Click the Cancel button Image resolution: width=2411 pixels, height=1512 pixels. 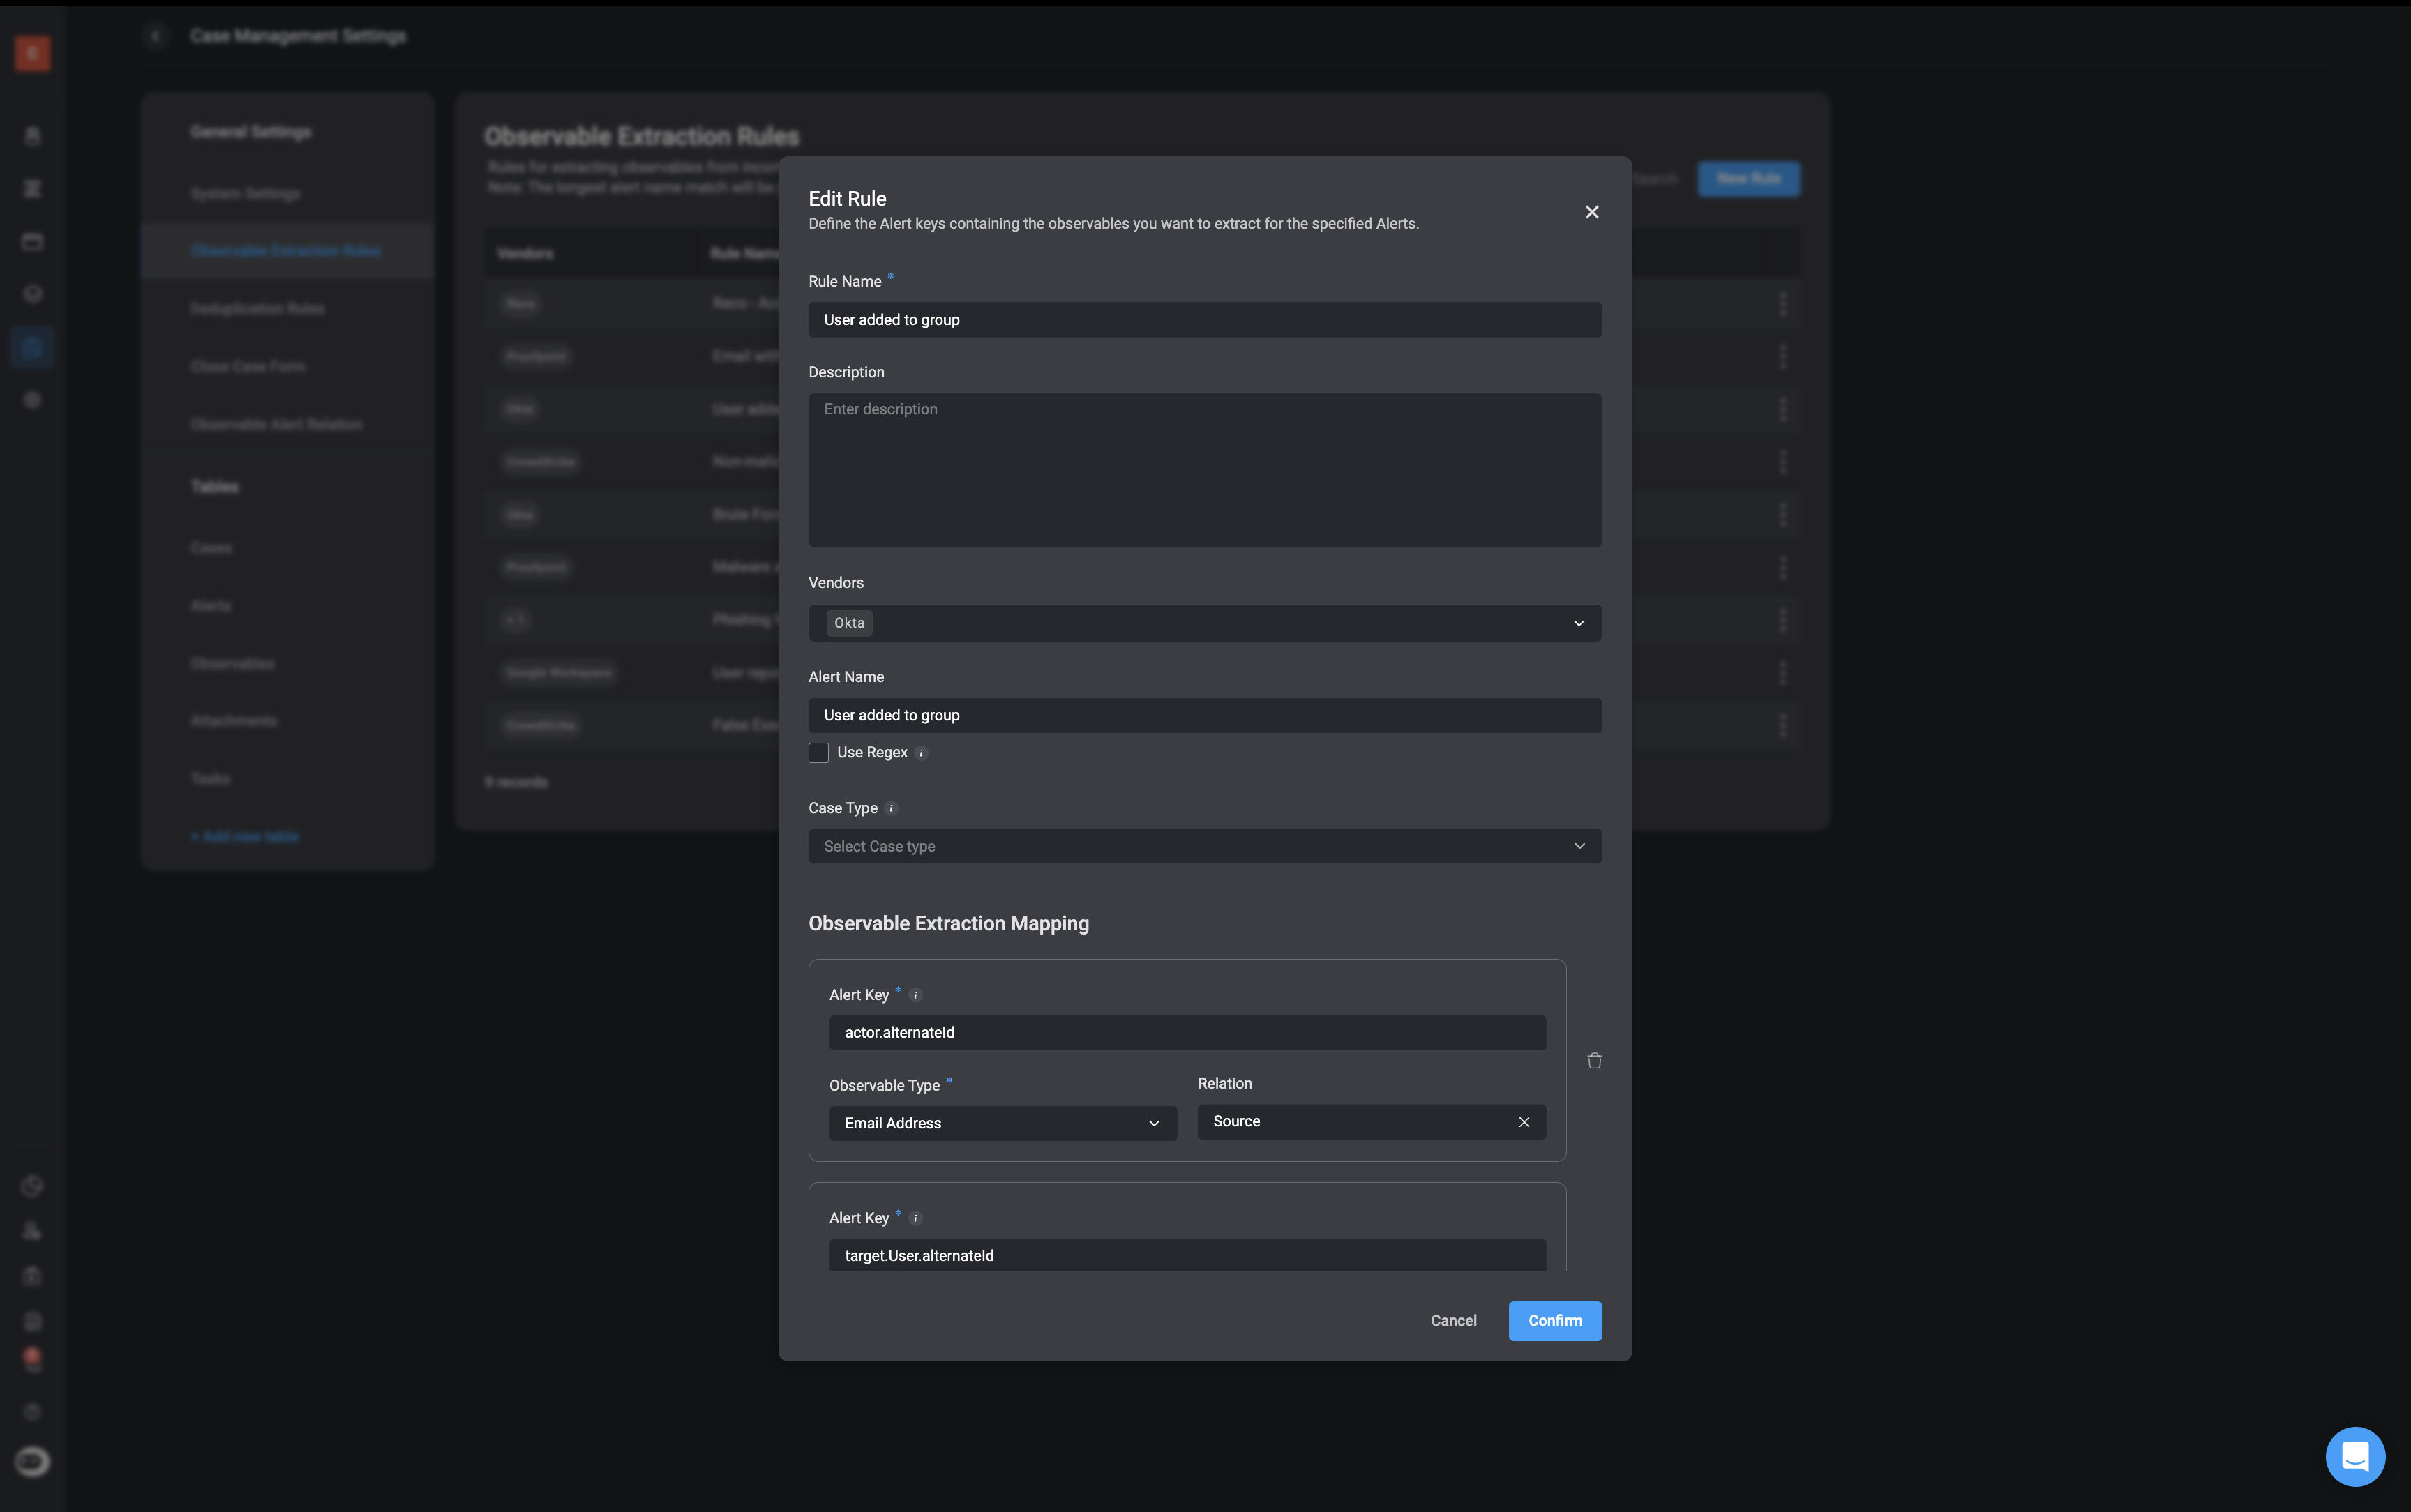[1453, 1320]
